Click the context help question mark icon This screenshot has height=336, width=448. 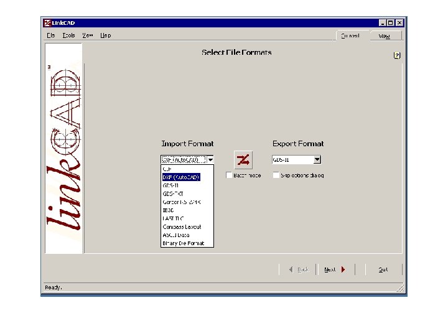point(397,55)
